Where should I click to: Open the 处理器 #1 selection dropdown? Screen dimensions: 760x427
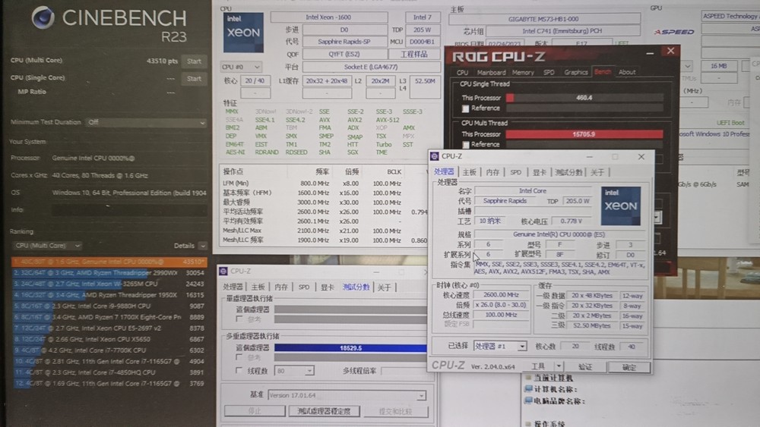(x=500, y=347)
